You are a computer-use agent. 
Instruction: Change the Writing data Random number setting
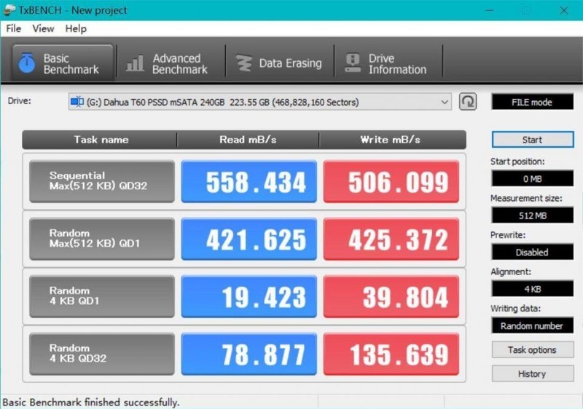pyautogui.click(x=533, y=325)
